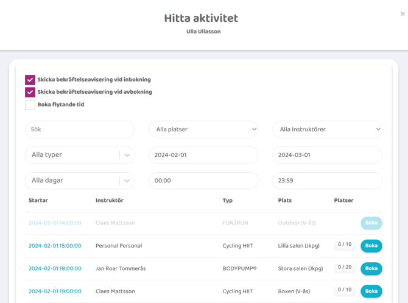The width and height of the screenshot is (408, 303).
Task: Click the end time field 23:59
Action: coord(327,181)
